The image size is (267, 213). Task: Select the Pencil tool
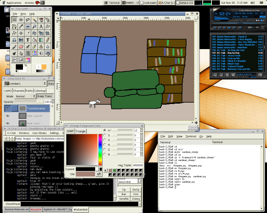[48, 40]
